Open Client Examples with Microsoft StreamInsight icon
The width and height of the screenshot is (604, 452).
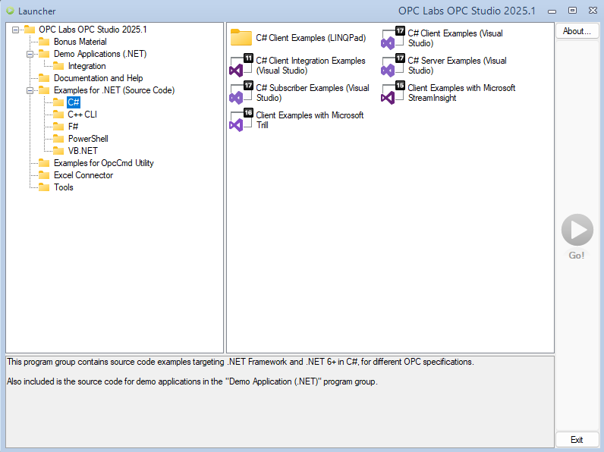coord(393,93)
